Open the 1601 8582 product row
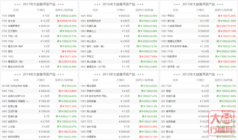This screenshot has height=140, width=238. tap(119, 16)
